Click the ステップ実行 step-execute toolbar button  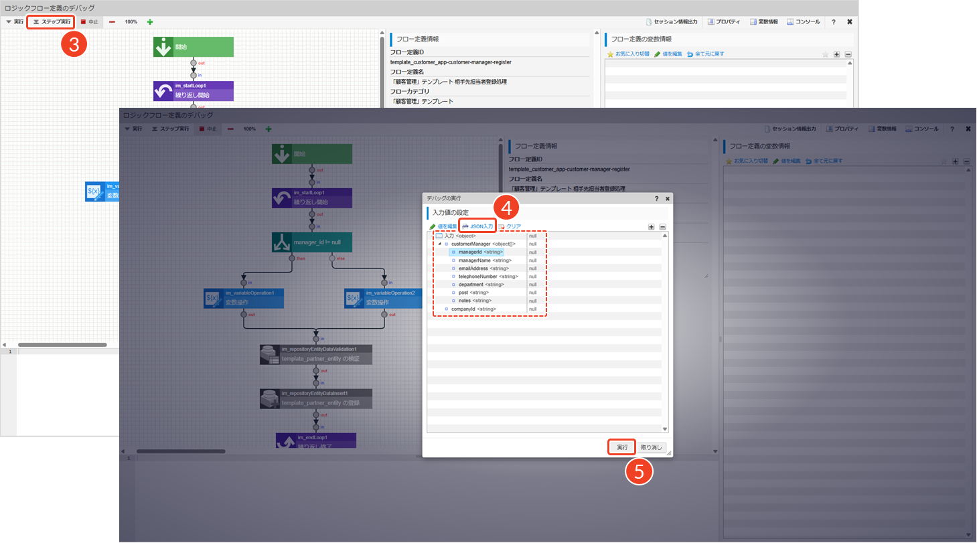[x=52, y=21]
